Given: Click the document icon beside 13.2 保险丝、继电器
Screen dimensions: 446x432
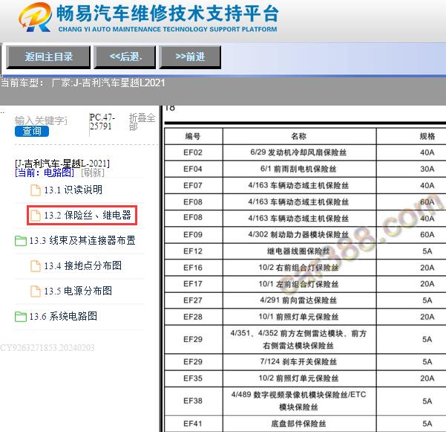Looking at the screenshot, I should pyautogui.click(x=36, y=216).
